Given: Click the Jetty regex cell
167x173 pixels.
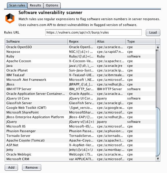Looking at the screenshot, I should (x=81, y=150).
